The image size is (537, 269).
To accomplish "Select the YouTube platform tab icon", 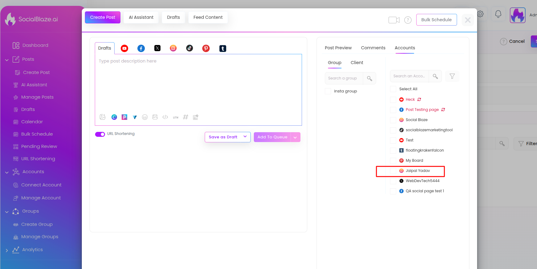I will 124,48.
